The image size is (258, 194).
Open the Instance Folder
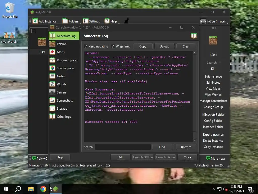pyautogui.click(x=213, y=127)
